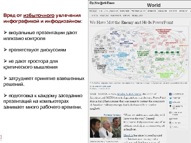The width and height of the screenshot is (191, 143).
Task: Click the Print label text
Action: [x=175, y=119]
